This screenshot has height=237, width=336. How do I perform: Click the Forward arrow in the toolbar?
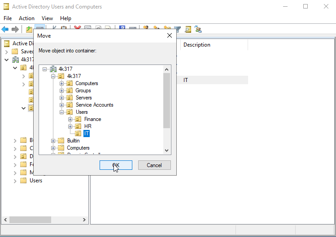(15, 29)
